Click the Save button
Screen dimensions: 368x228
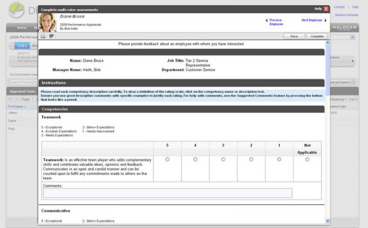pyautogui.click(x=294, y=36)
